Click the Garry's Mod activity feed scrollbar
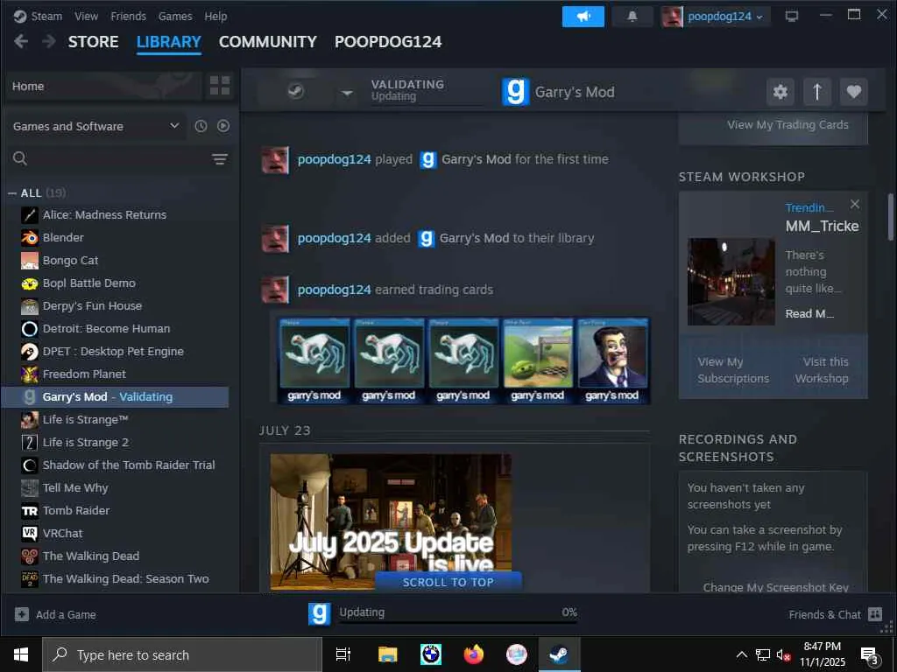Image resolution: width=897 pixels, height=672 pixels. [x=891, y=217]
